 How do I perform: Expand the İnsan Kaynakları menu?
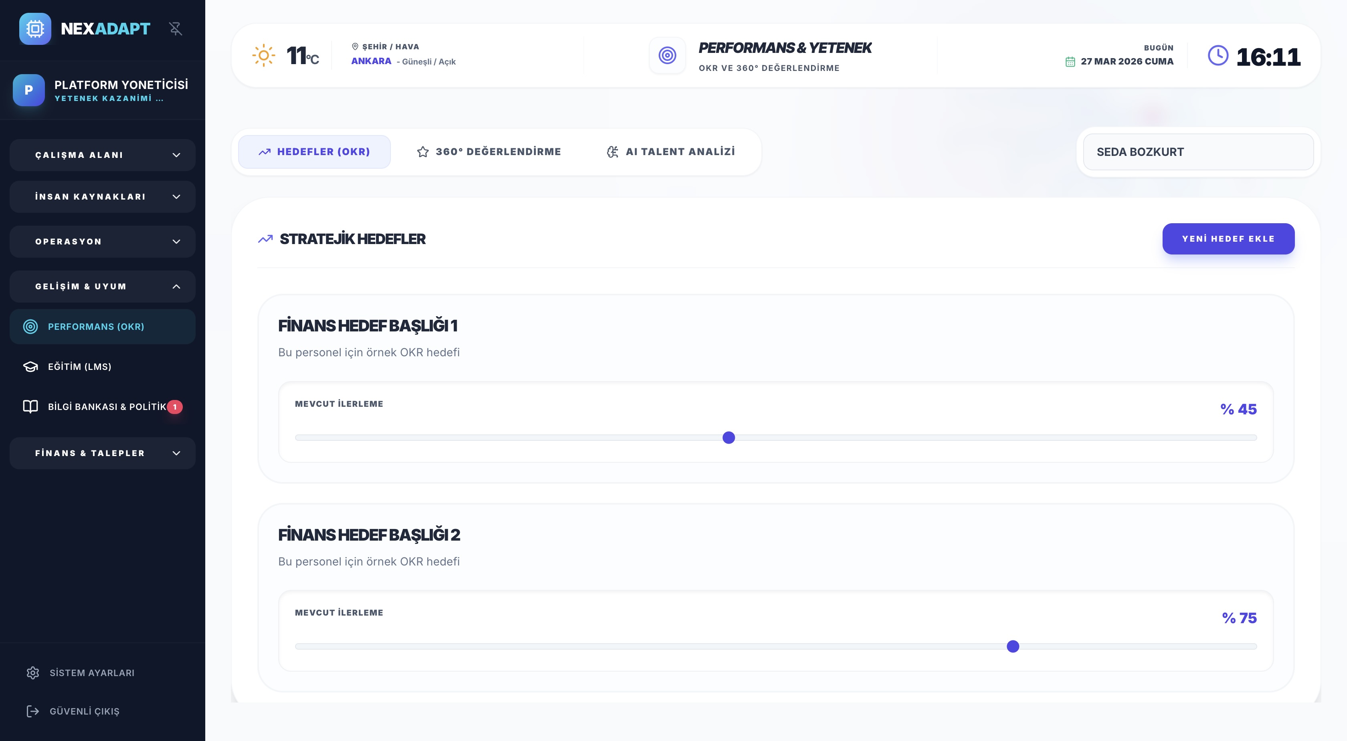coord(103,196)
